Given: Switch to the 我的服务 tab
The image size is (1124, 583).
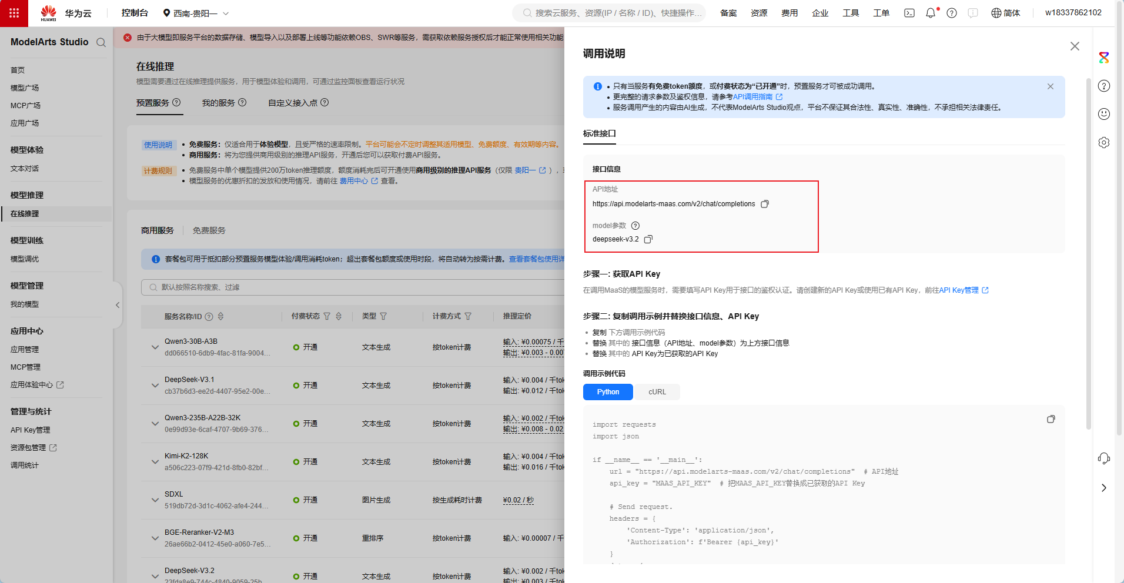Looking at the screenshot, I should (x=218, y=103).
